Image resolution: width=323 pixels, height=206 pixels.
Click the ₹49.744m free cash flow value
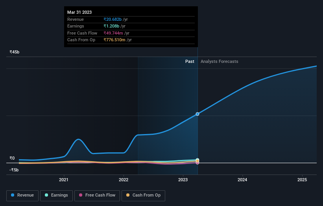point(113,33)
